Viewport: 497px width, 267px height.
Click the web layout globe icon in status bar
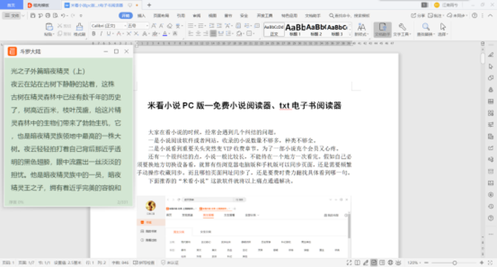click(x=390, y=263)
